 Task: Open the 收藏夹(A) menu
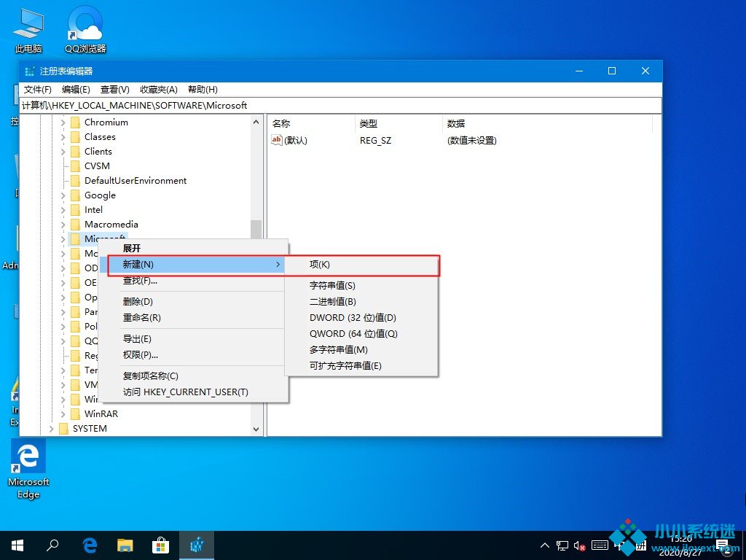[x=158, y=90]
